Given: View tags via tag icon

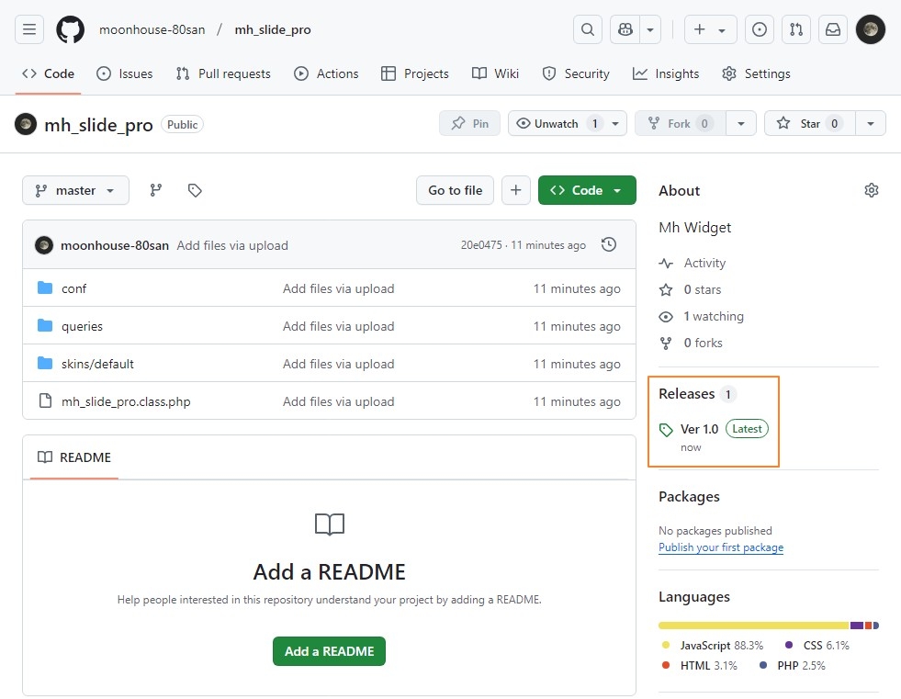Looking at the screenshot, I should pyautogui.click(x=195, y=190).
